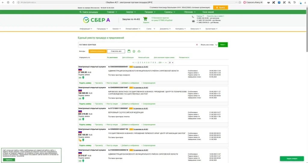Click the page vertical scrollbar
Image resolution: width=308 pixels, height=163 pixels.
click(x=307, y=29)
